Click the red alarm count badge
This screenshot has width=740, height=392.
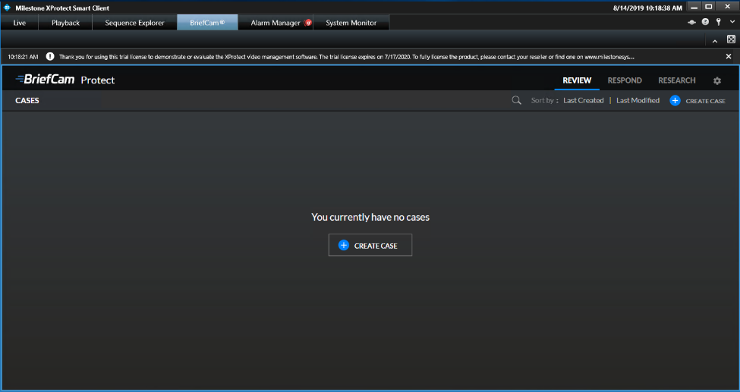[307, 23]
